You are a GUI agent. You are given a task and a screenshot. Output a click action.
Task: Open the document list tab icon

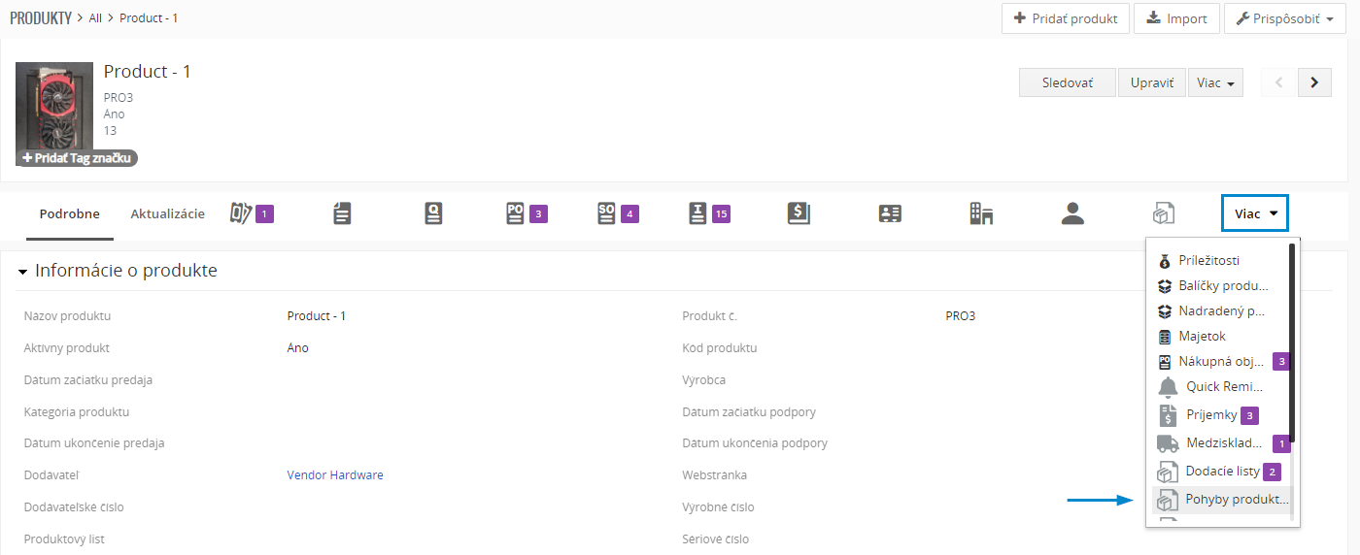tap(342, 213)
